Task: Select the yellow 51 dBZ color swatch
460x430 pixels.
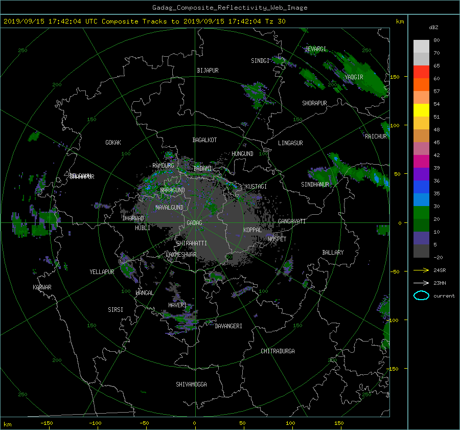Action: pos(421,110)
